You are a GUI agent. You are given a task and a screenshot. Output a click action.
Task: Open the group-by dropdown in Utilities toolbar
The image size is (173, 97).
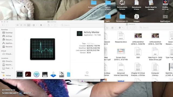(35, 25)
